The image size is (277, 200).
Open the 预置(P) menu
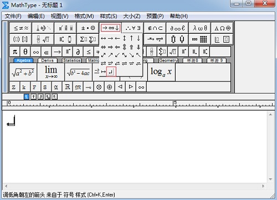(155, 16)
